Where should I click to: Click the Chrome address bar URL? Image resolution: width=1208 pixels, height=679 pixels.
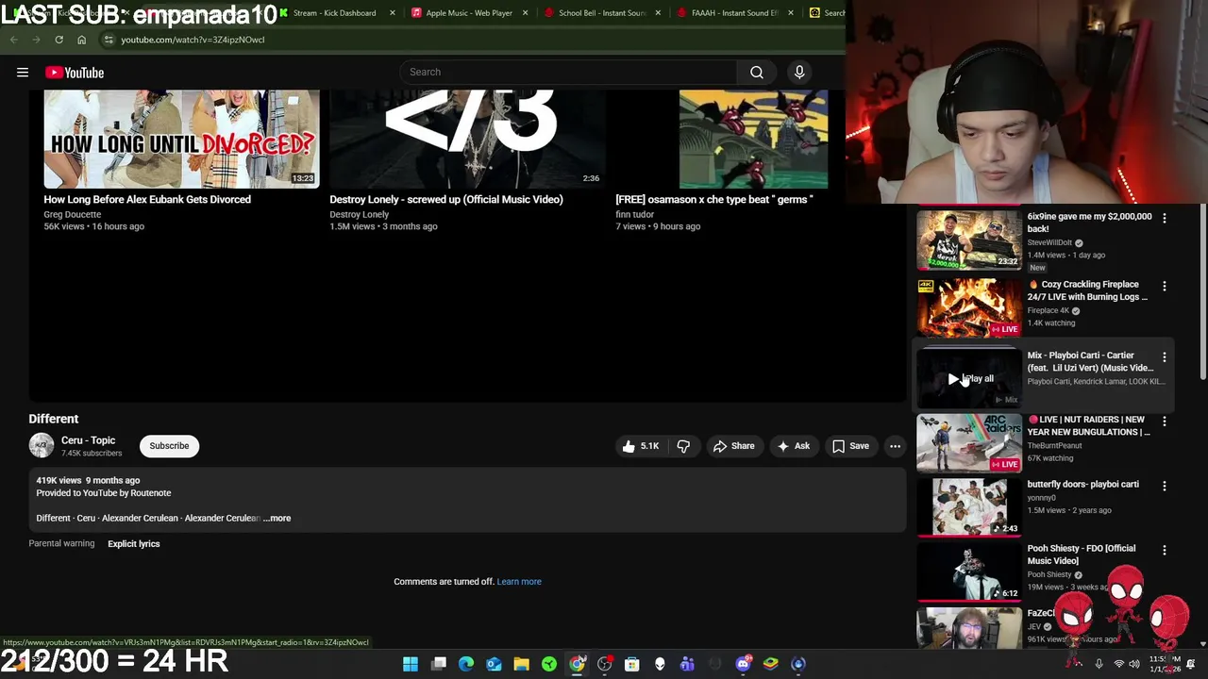[x=193, y=40]
